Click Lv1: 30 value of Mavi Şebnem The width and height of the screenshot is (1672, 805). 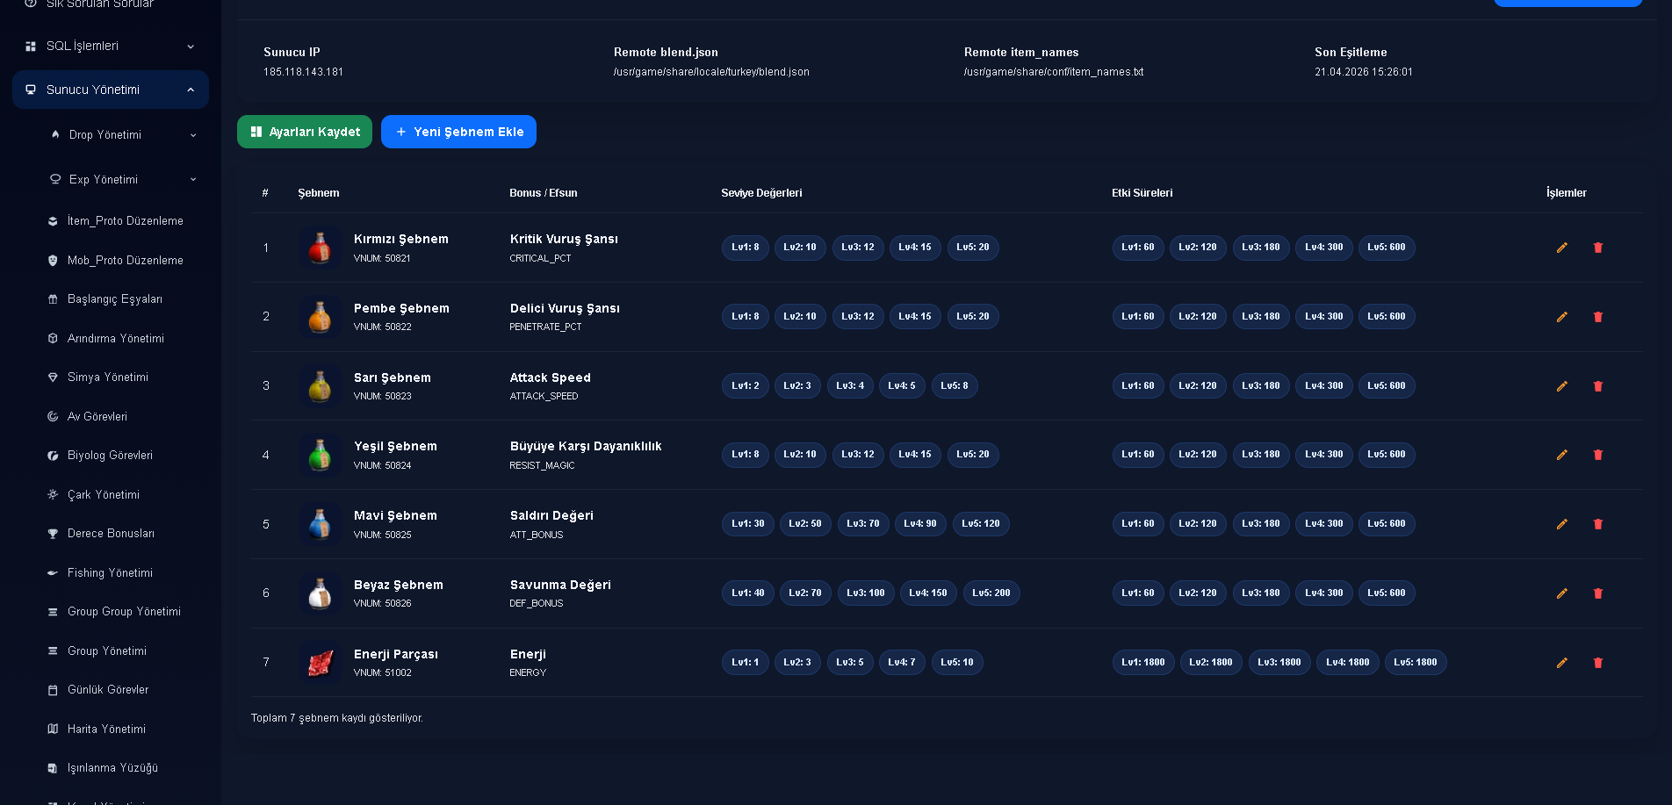(748, 524)
